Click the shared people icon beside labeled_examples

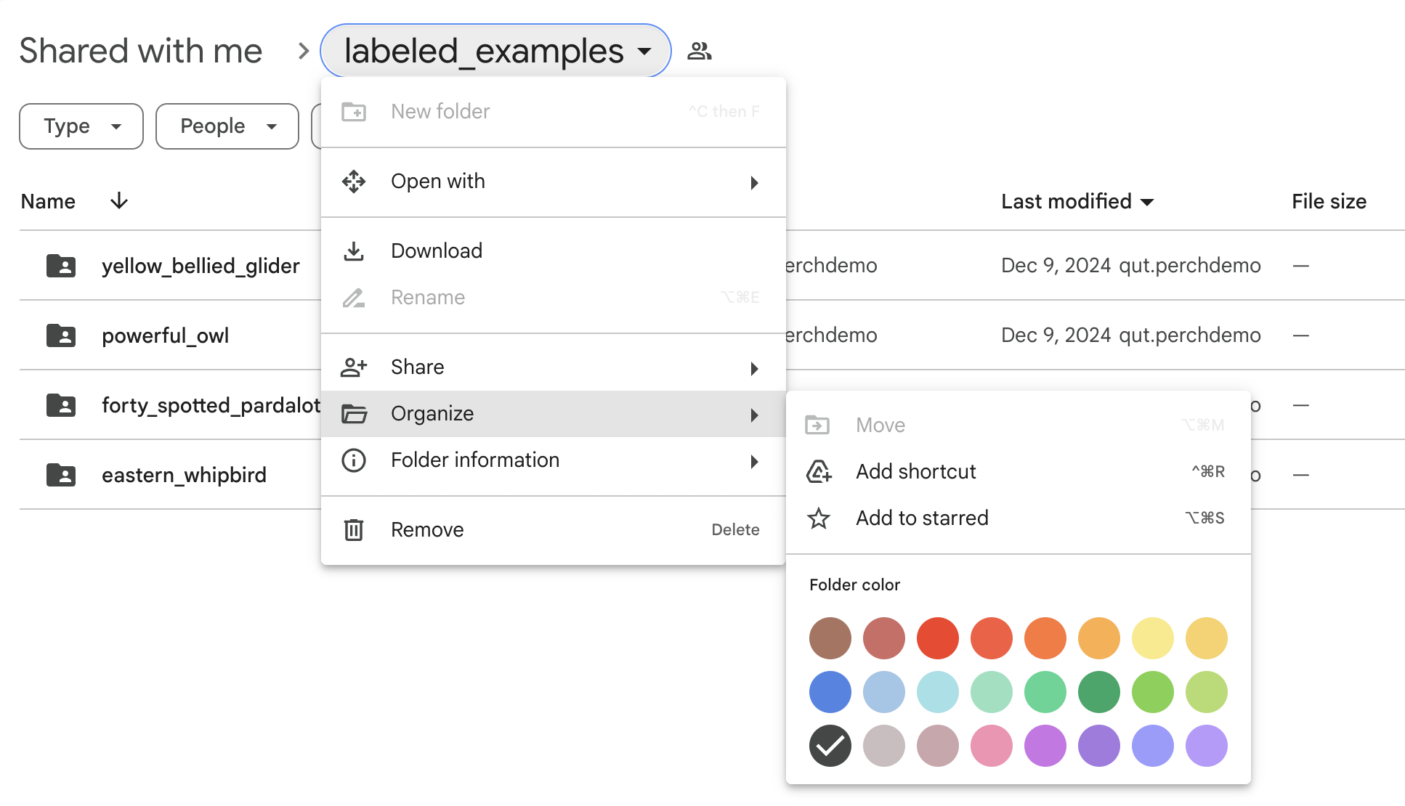[x=700, y=51]
